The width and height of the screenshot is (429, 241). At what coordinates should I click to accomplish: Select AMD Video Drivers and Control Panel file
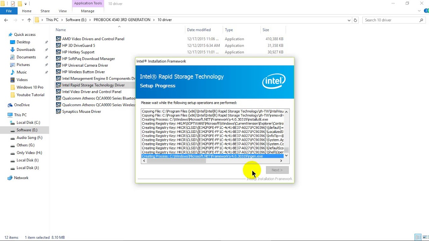(93, 39)
